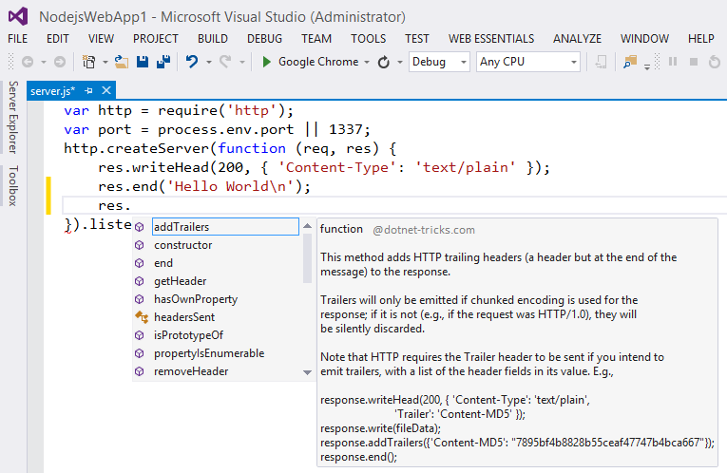
Task: Click the Open File folder icon
Action: pos(121,62)
